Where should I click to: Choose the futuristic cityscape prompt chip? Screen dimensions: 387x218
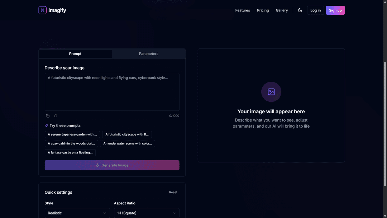tap(127, 134)
